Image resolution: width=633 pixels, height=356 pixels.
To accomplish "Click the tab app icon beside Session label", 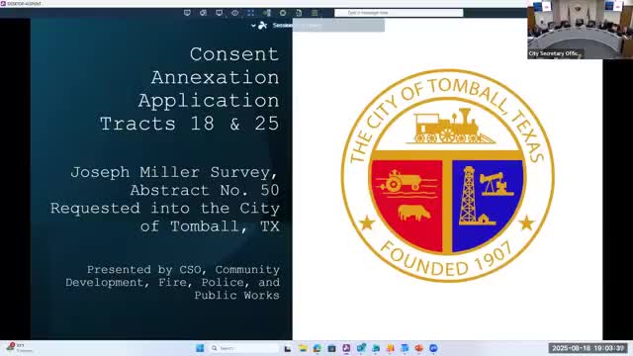I will pos(262,26).
